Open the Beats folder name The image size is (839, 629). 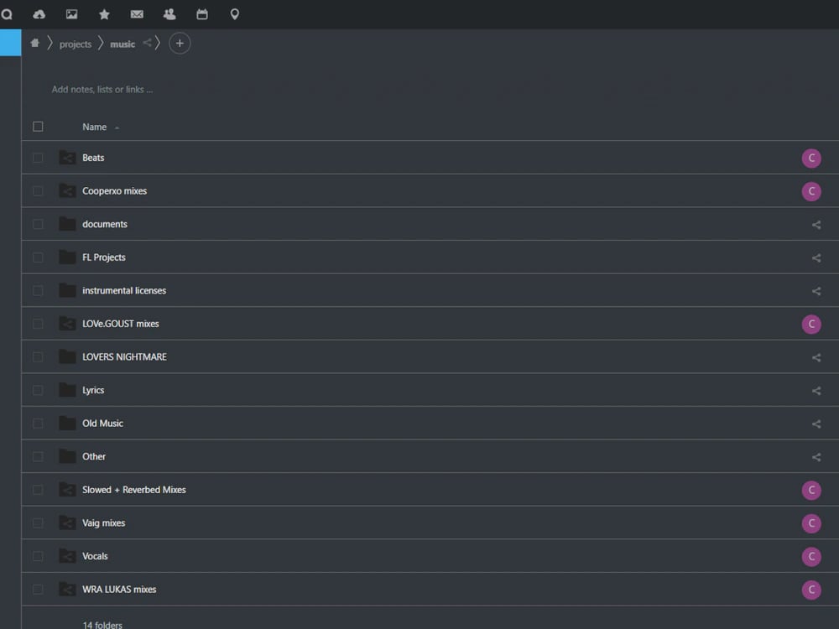point(93,158)
